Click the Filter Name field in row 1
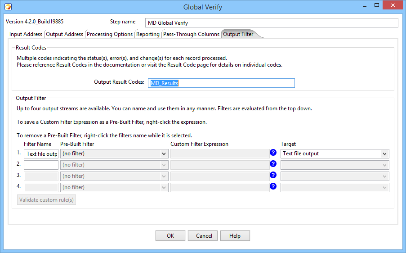Image resolution: width=406 pixels, height=253 pixels. click(x=41, y=154)
